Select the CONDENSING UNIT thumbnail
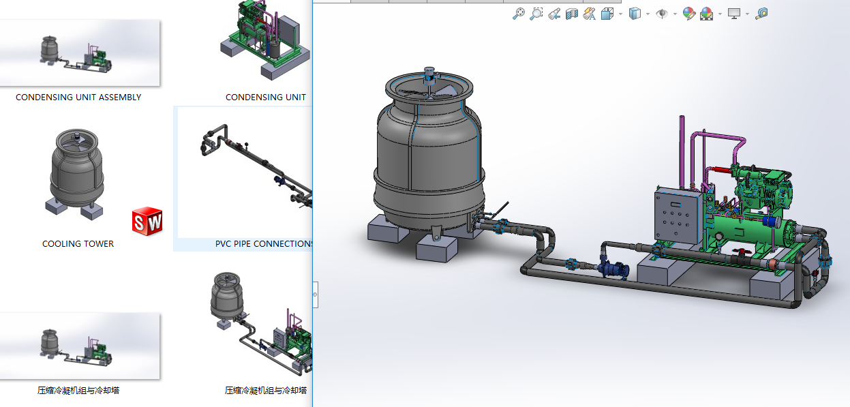Image resolution: width=850 pixels, height=407 pixels. coord(266,41)
